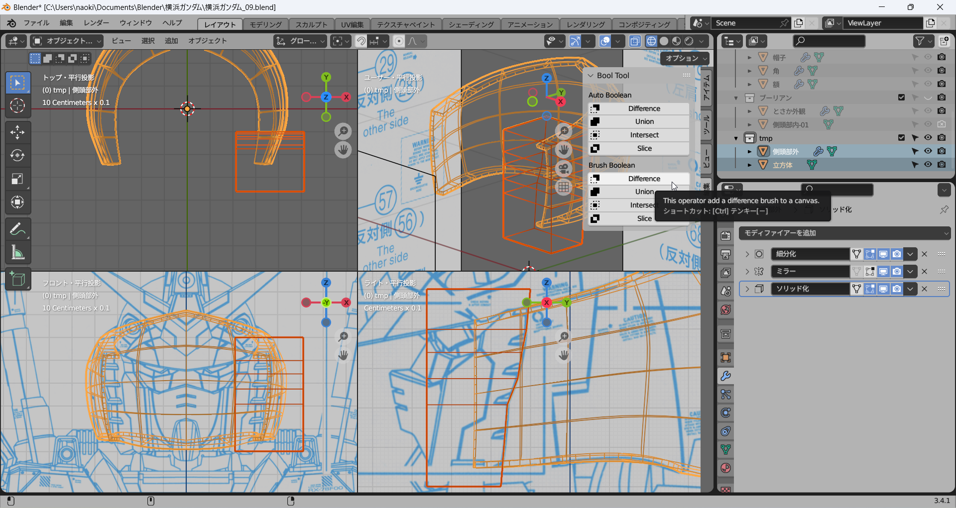The image size is (956, 508).
Task: Select the 3D Cursor tool
Action: [x=17, y=105]
